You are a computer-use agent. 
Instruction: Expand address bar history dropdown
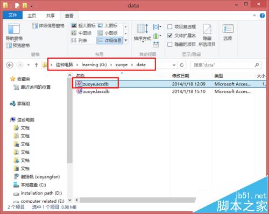tap(174, 65)
